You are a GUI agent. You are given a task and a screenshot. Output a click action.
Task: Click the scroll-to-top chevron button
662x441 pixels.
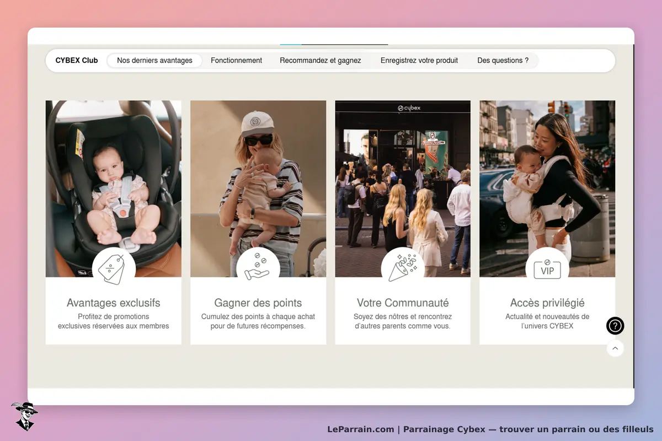(615, 348)
